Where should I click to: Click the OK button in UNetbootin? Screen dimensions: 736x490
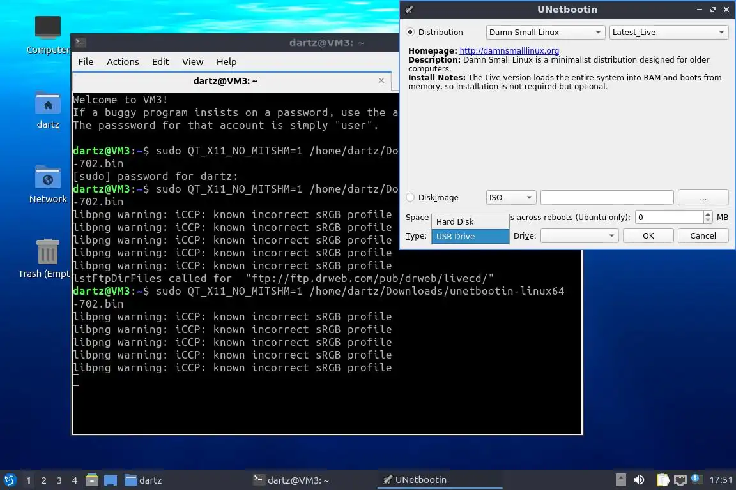[x=648, y=236]
